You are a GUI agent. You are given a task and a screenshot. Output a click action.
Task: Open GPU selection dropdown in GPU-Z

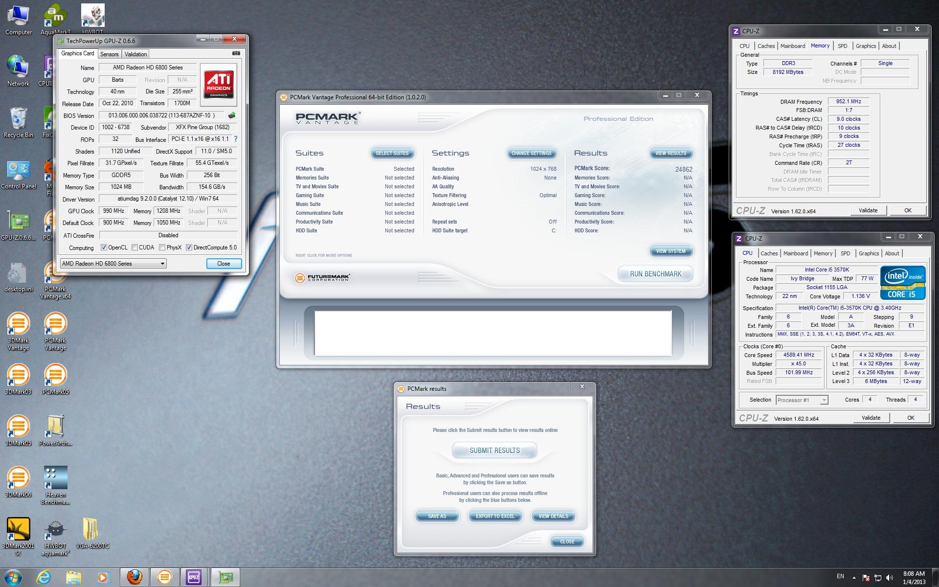click(x=113, y=264)
